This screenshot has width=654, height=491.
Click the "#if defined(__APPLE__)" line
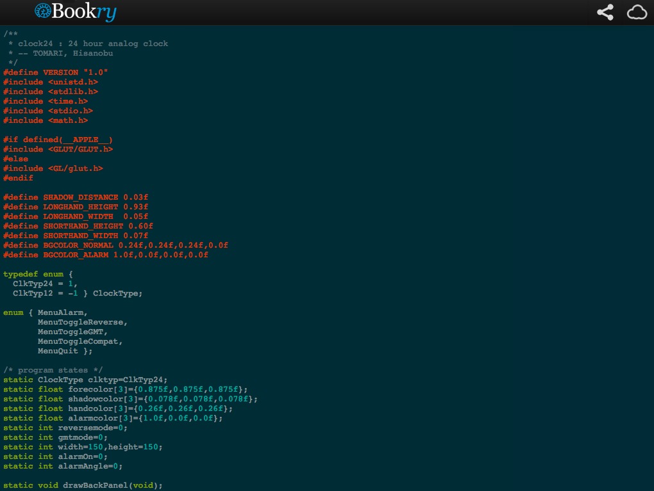58,140
